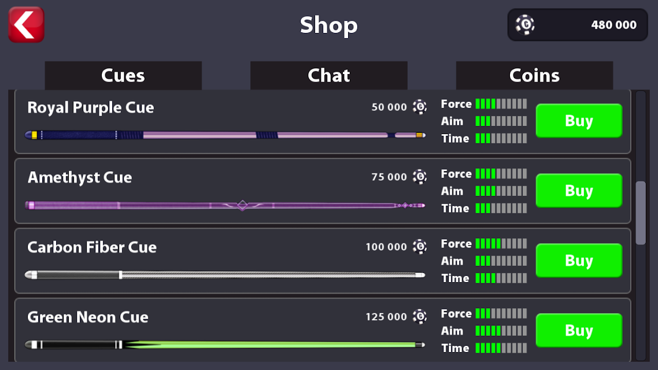658x370 pixels.
Task: Tap the coin chip icon in balance box
Action: [525, 25]
